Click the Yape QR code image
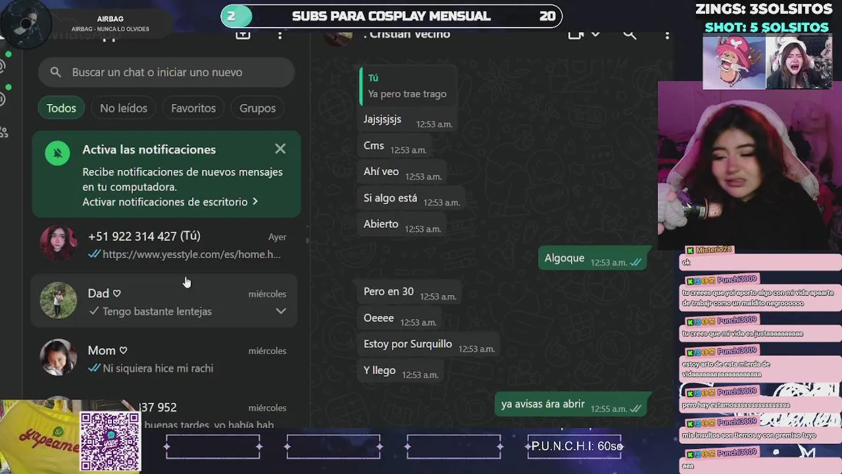The height and width of the screenshot is (474, 842). click(110, 441)
